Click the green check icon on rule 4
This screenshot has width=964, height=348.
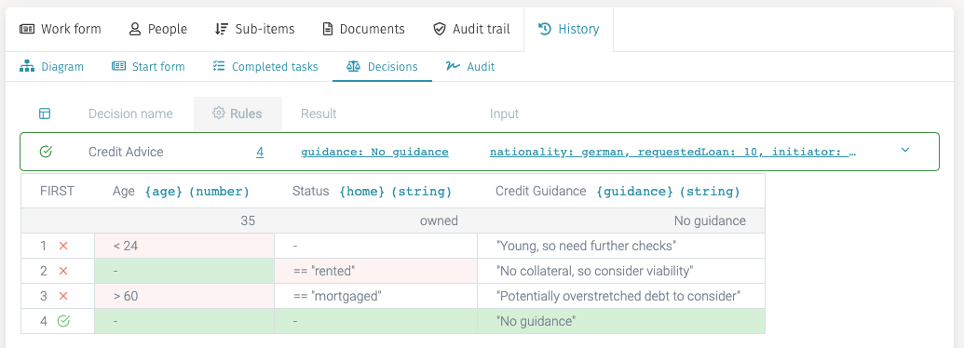62,321
